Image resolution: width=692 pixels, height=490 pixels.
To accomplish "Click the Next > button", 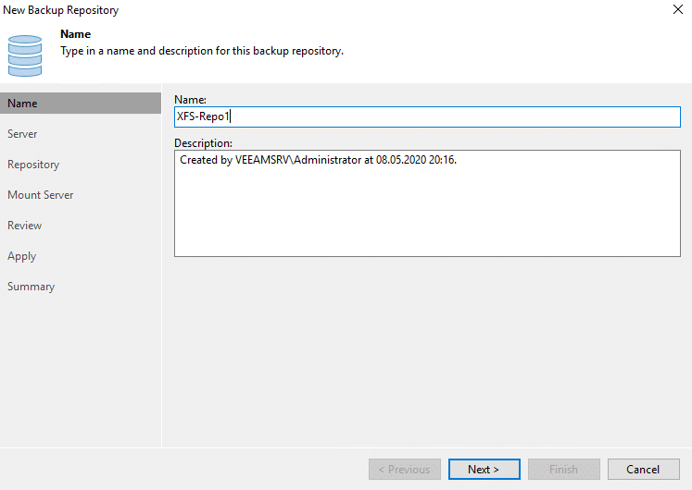I will coord(484,470).
